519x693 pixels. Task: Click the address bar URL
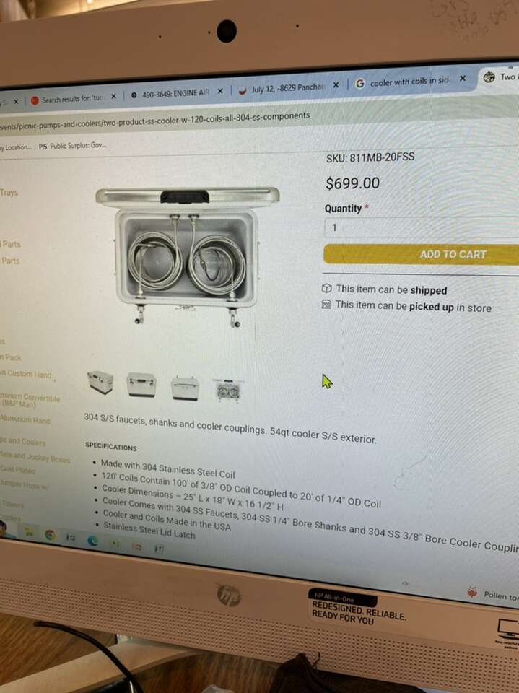tap(154, 121)
